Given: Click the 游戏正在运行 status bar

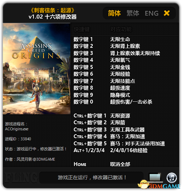Looking at the screenshot, I should click(92, 177).
